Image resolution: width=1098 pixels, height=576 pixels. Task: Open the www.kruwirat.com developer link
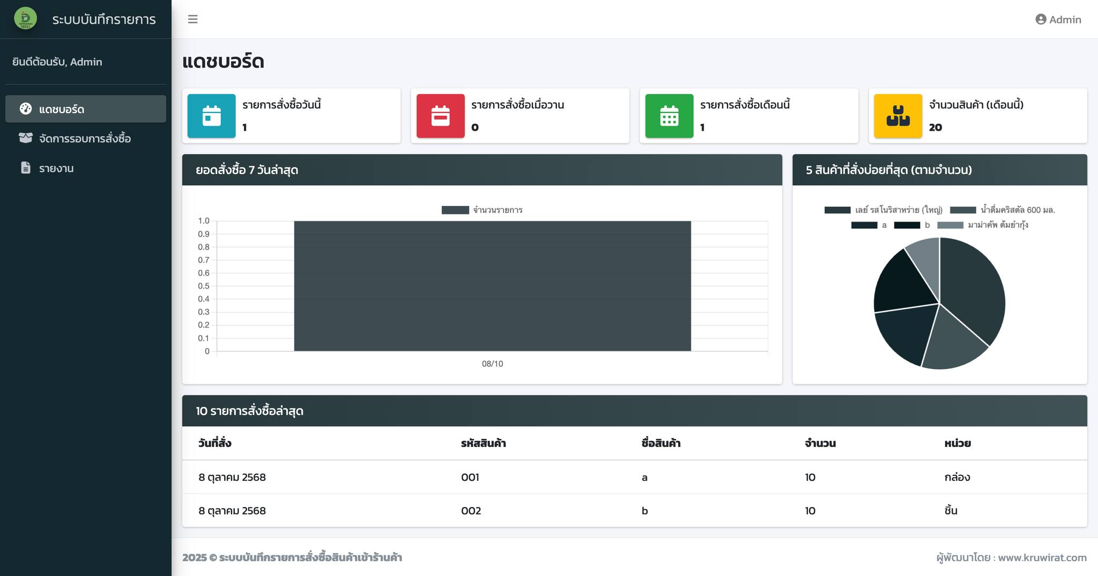[x=1042, y=557]
